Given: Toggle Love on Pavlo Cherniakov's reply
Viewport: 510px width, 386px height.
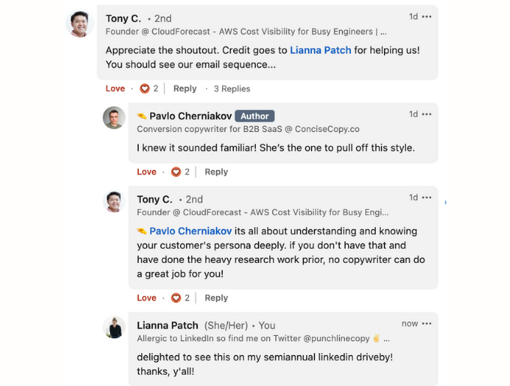Looking at the screenshot, I should (147, 172).
